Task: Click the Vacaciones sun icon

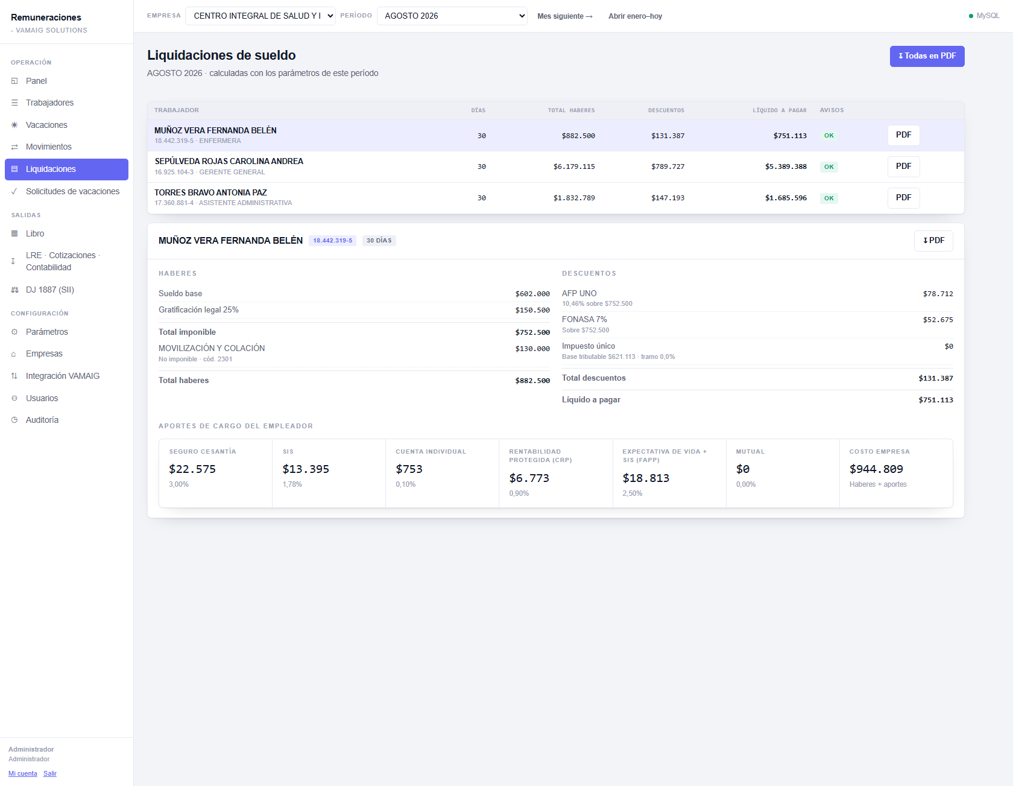Action: pyautogui.click(x=14, y=125)
